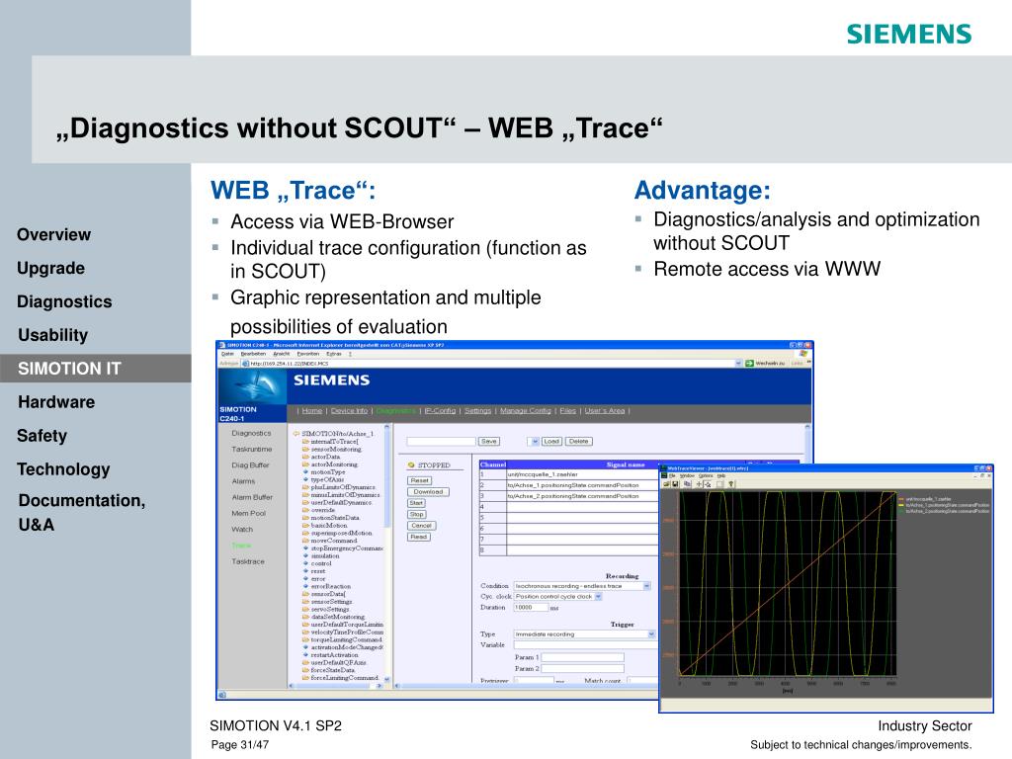Click typeOfAxis variable diamond icon

point(306,479)
